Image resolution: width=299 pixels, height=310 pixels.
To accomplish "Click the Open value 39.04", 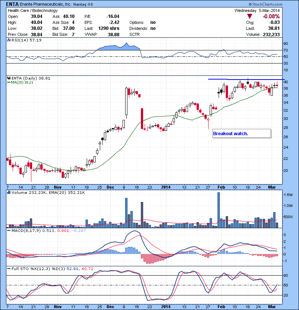I will [x=37, y=16].
